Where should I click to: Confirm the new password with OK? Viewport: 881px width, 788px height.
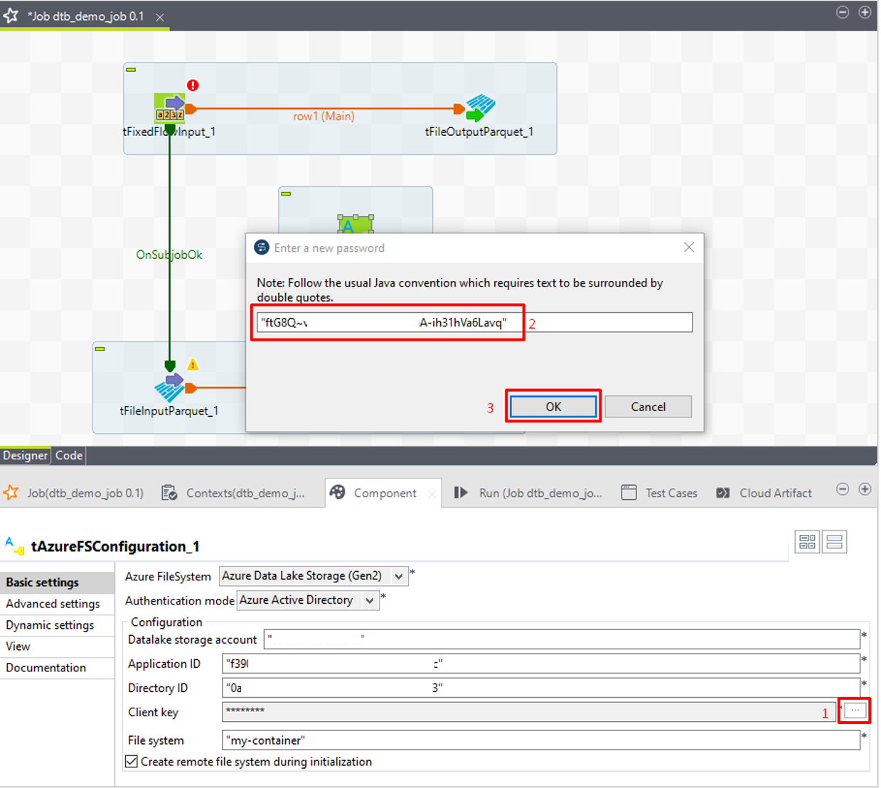(553, 407)
